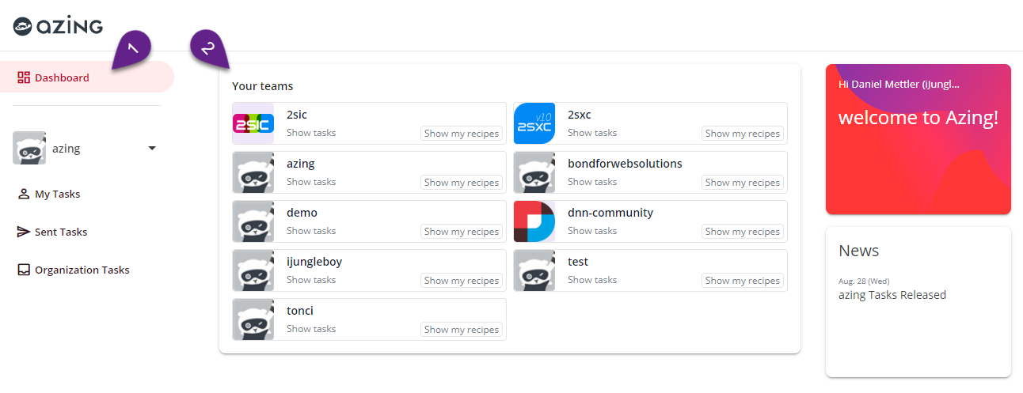Click the azing organization avatar in sidebar
1023x393 pixels.
(x=29, y=148)
